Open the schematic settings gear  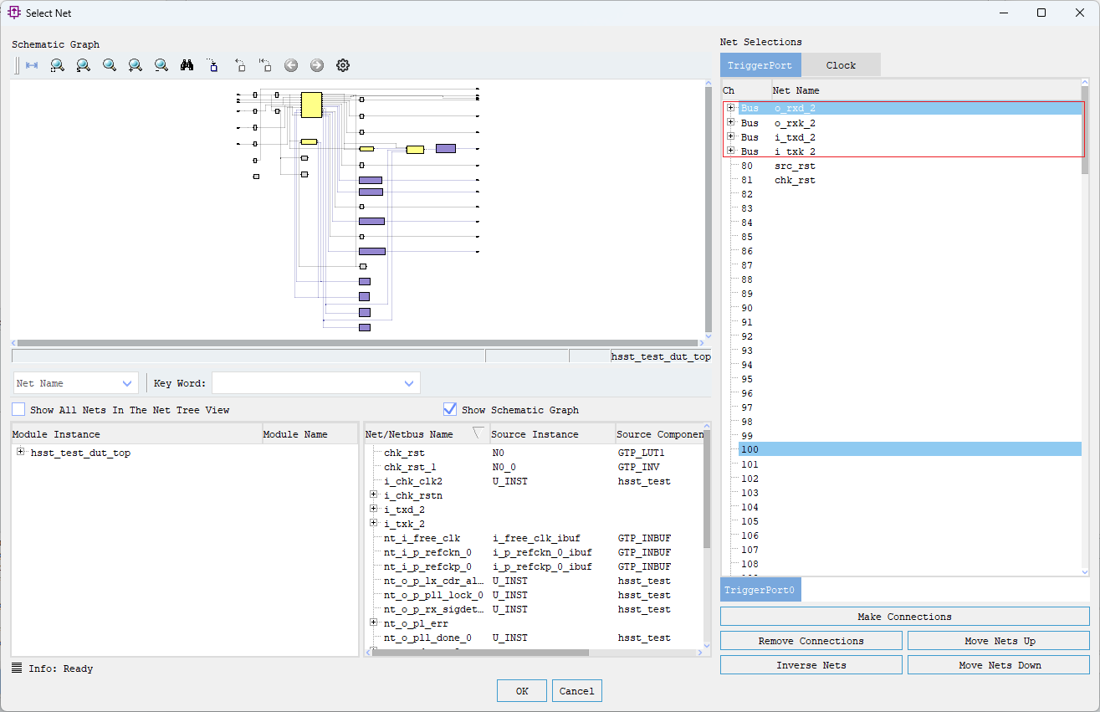(x=342, y=64)
